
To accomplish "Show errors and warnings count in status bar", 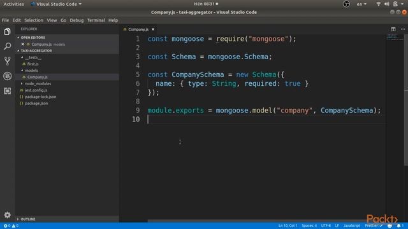I will 11,226.
